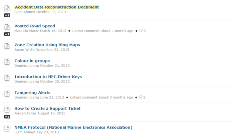
Task: Click document icon beside Introduction to NFC Driver Keys
Action: [x=7, y=78]
